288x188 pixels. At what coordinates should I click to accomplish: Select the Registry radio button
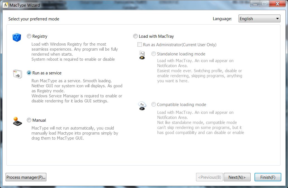tap(29, 36)
